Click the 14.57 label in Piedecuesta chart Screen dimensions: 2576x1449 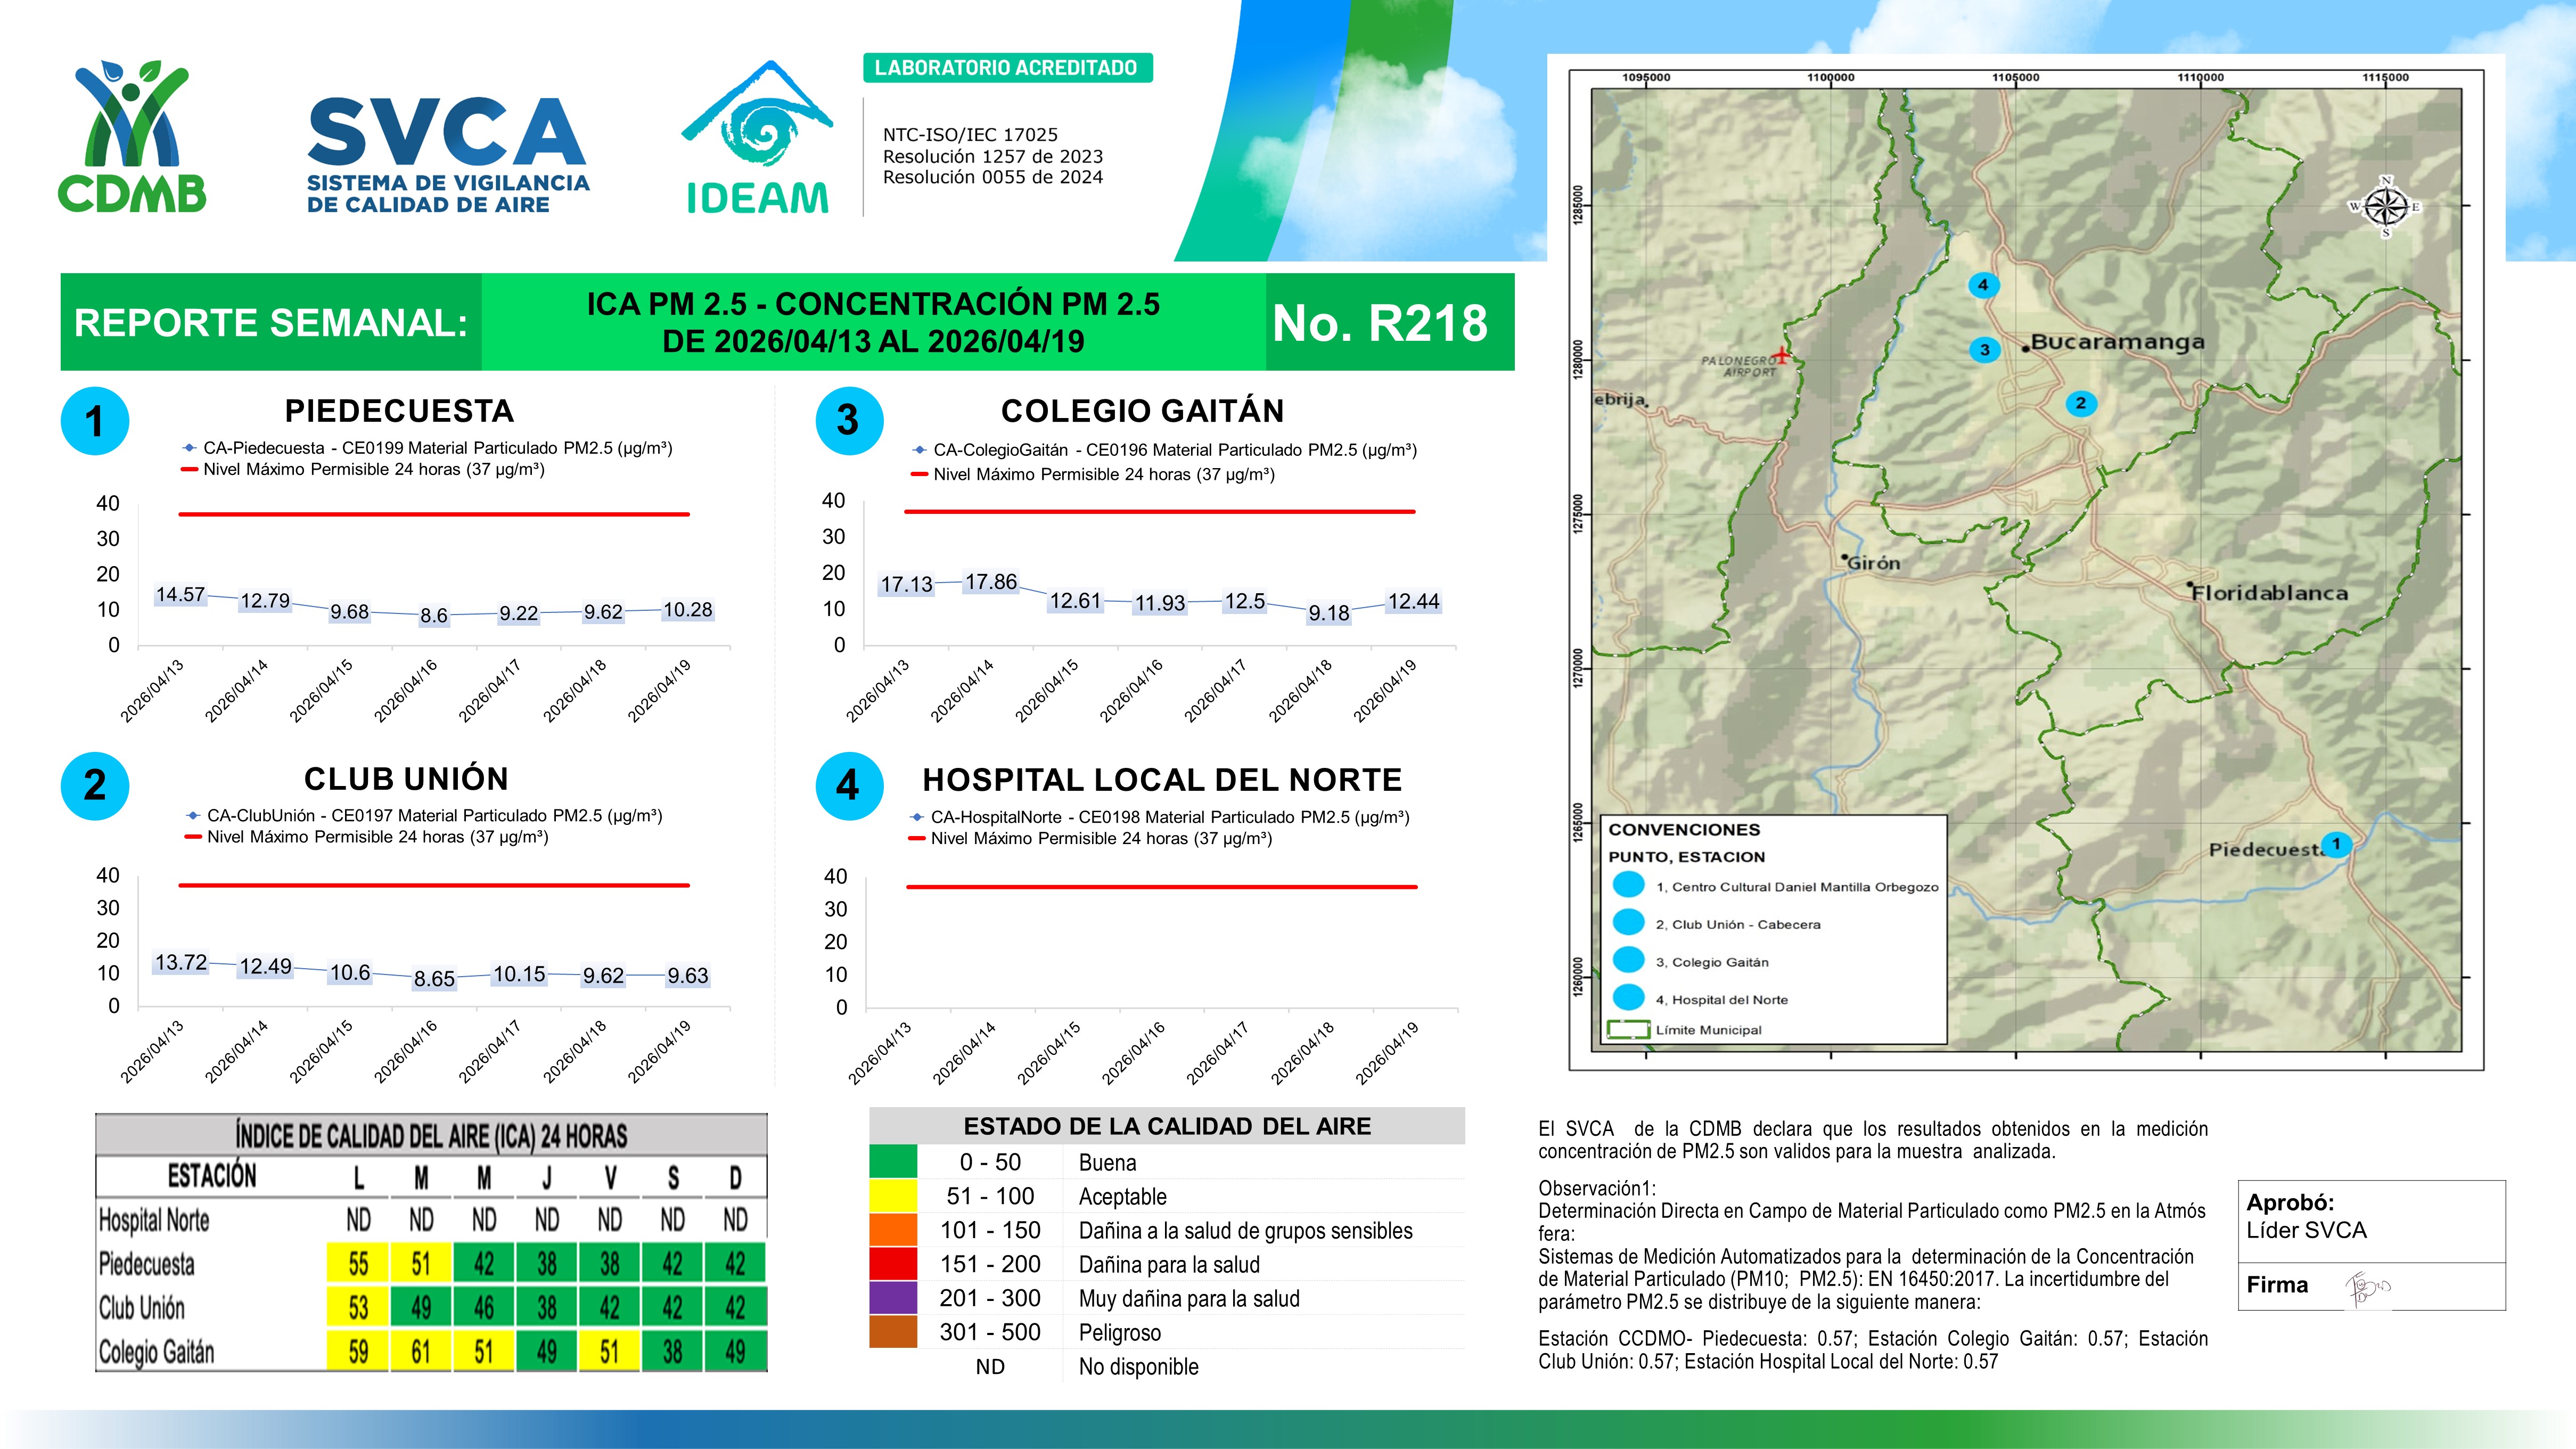coord(180,595)
